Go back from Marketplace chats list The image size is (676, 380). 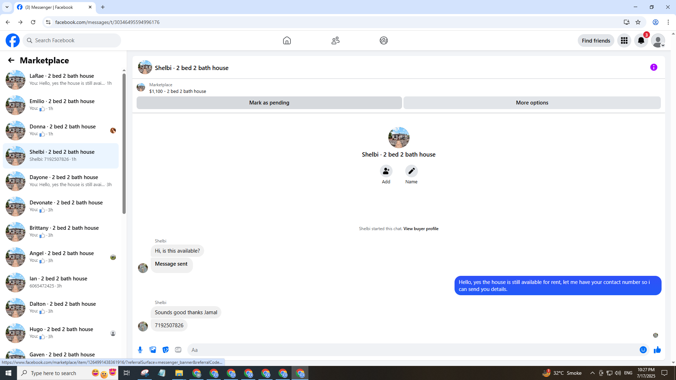point(11,60)
